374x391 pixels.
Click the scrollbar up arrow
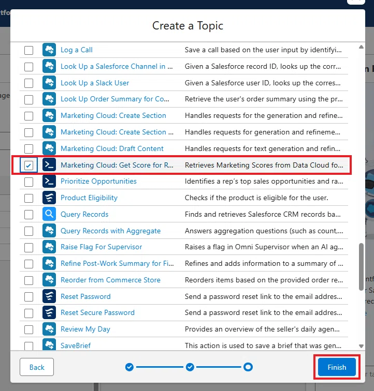coord(361,47)
